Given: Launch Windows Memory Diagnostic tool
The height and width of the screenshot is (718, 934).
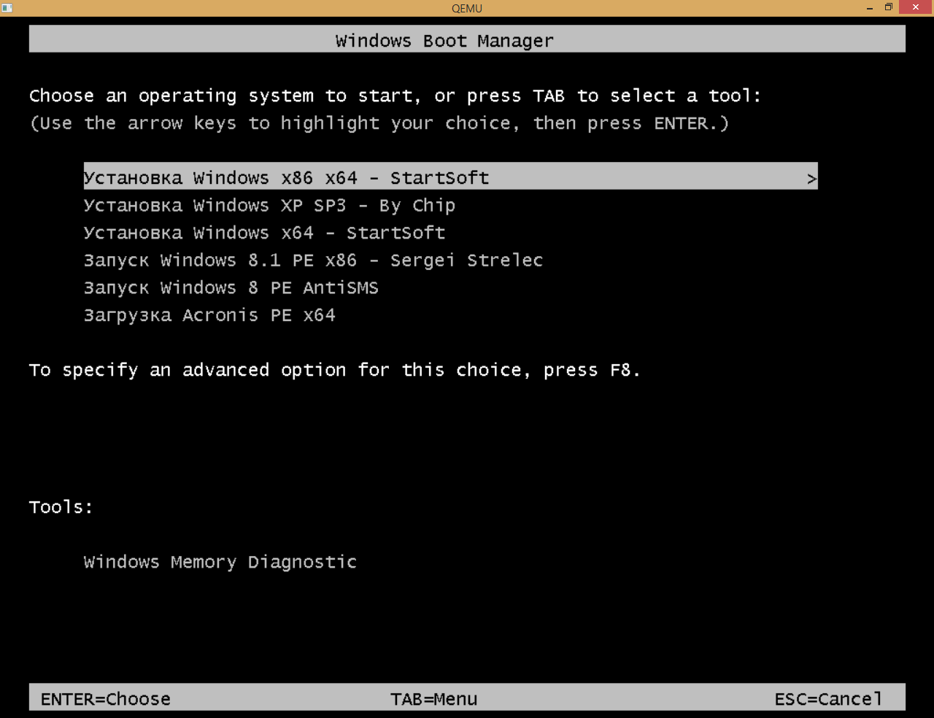Looking at the screenshot, I should pos(220,563).
